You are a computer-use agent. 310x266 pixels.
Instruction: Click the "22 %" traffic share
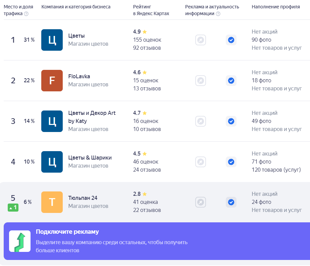29,80
